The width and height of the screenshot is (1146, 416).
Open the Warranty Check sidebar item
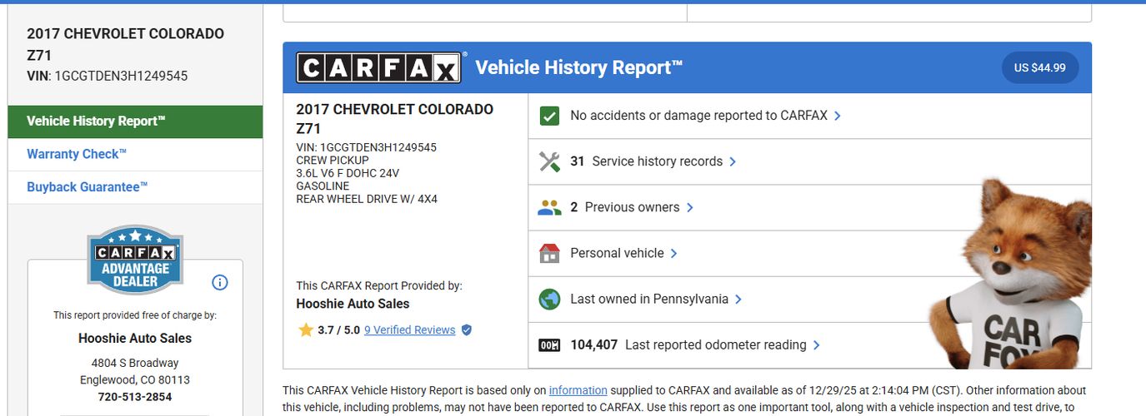click(77, 154)
